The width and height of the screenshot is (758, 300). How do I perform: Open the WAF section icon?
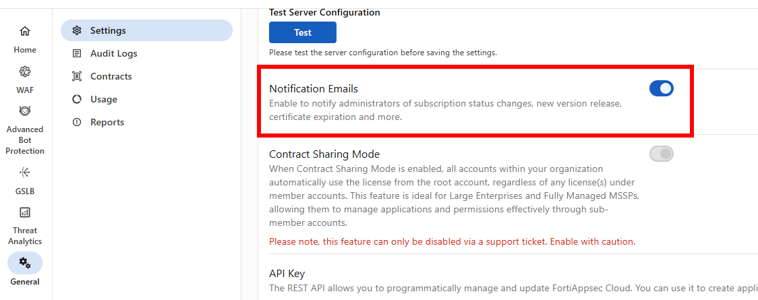click(x=25, y=71)
